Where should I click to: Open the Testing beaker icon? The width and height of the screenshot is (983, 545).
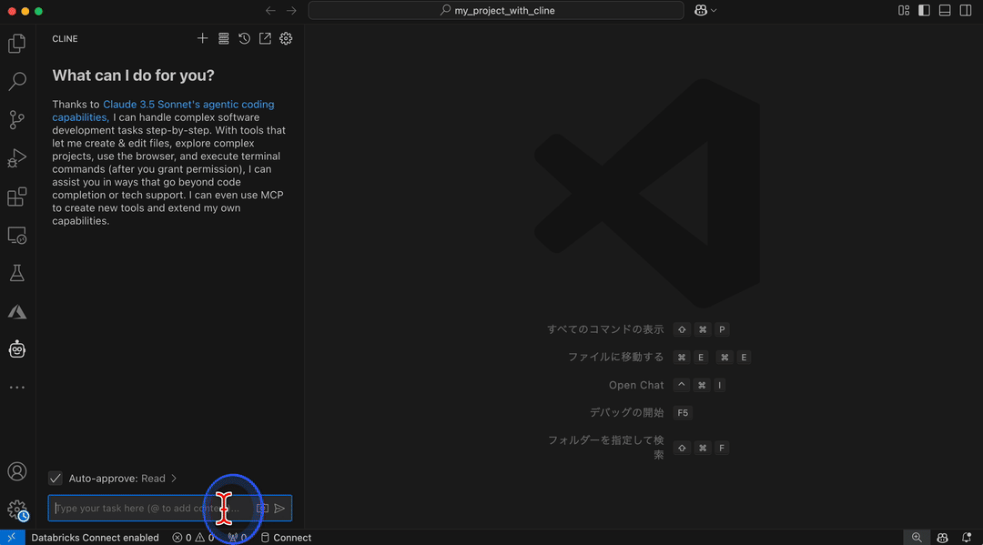pos(16,273)
